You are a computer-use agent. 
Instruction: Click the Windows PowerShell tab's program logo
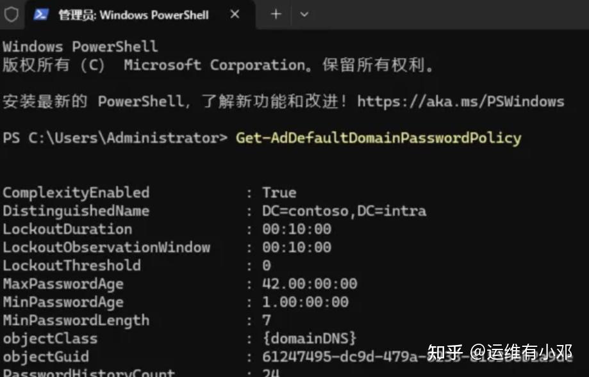tap(39, 14)
